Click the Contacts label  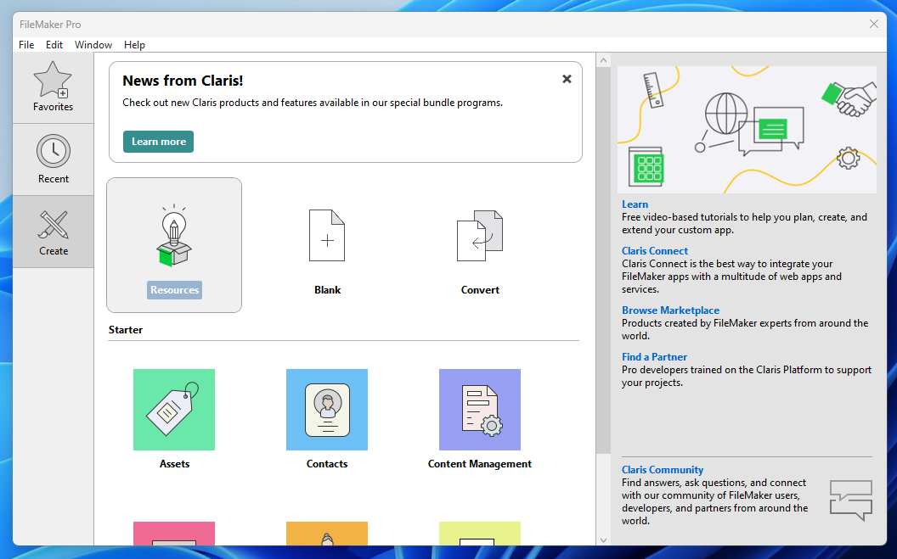(327, 464)
